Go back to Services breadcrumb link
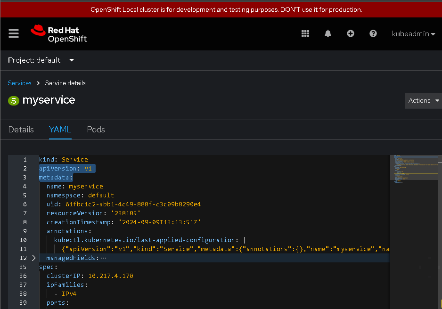442x309 pixels. [x=20, y=83]
